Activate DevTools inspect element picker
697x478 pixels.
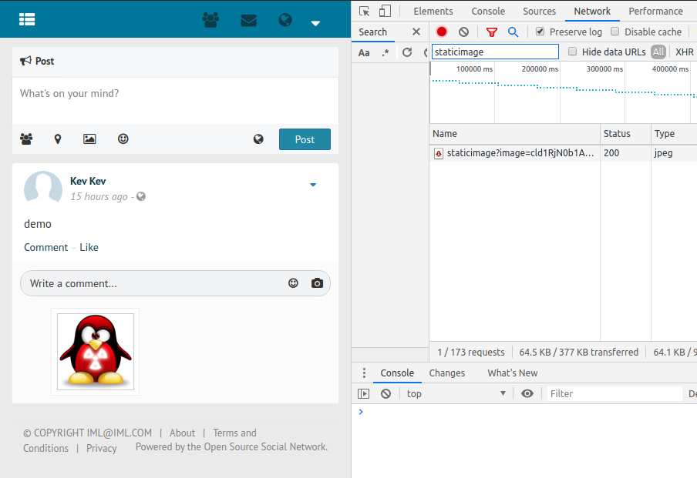(365, 11)
